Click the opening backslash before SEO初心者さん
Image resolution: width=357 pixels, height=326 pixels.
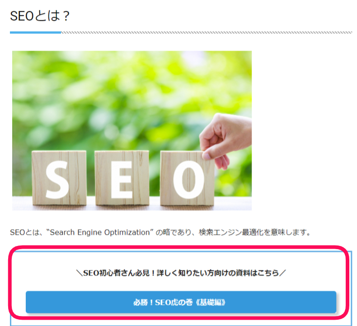click(x=80, y=273)
